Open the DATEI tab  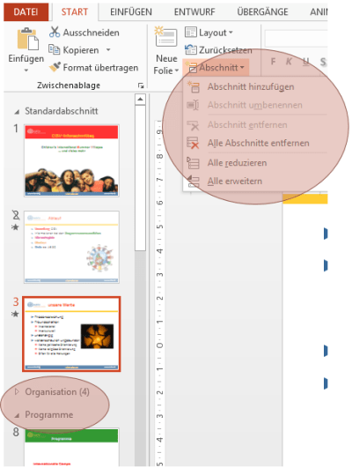point(26,12)
